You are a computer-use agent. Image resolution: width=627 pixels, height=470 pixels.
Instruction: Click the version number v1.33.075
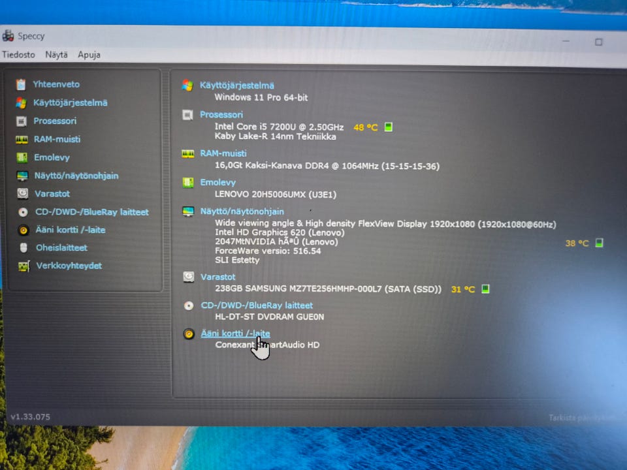click(x=31, y=417)
